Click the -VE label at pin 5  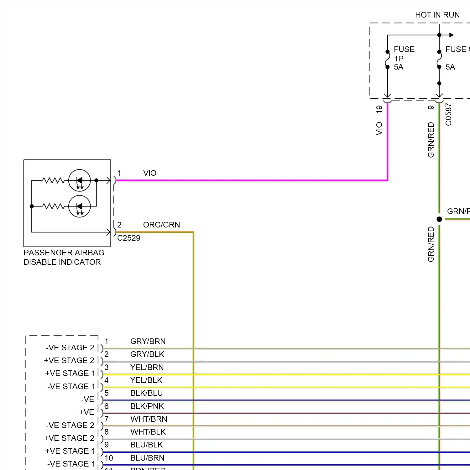(x=88, y=399)
